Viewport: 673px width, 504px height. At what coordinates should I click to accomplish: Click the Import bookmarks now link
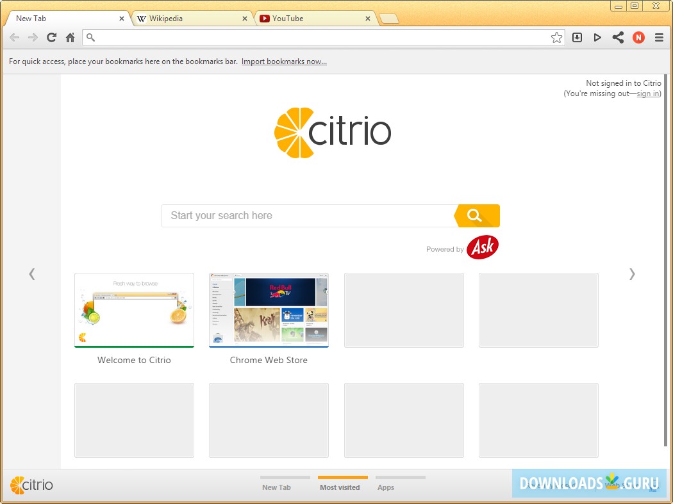click(284, 61)
